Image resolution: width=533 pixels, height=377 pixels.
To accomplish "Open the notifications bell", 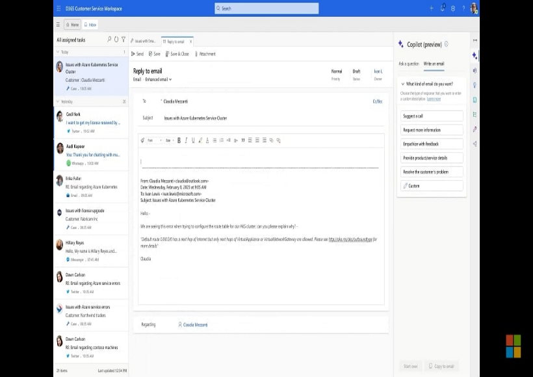I will coord(443,8).
